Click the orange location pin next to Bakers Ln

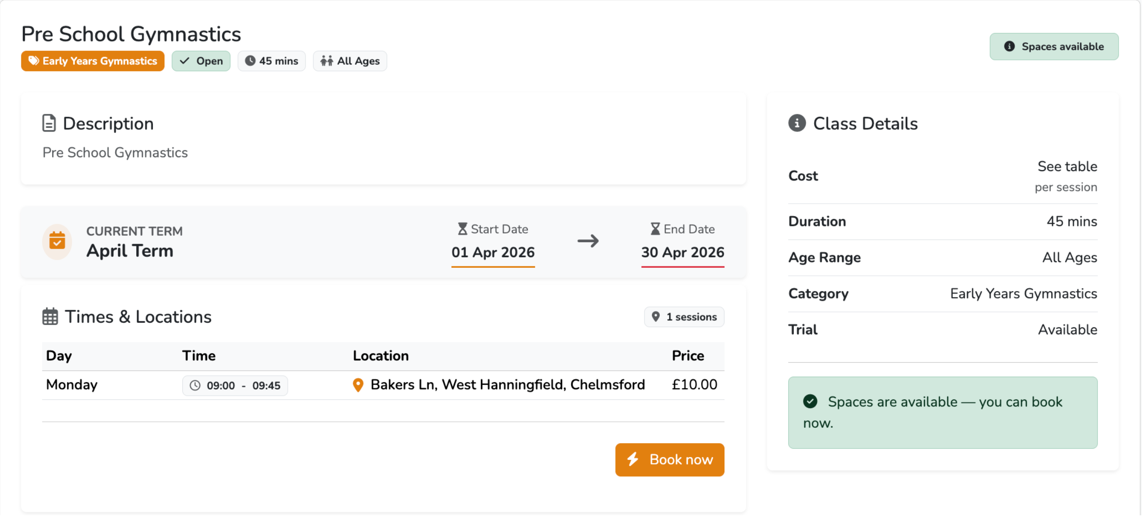[x=358, y=385]
